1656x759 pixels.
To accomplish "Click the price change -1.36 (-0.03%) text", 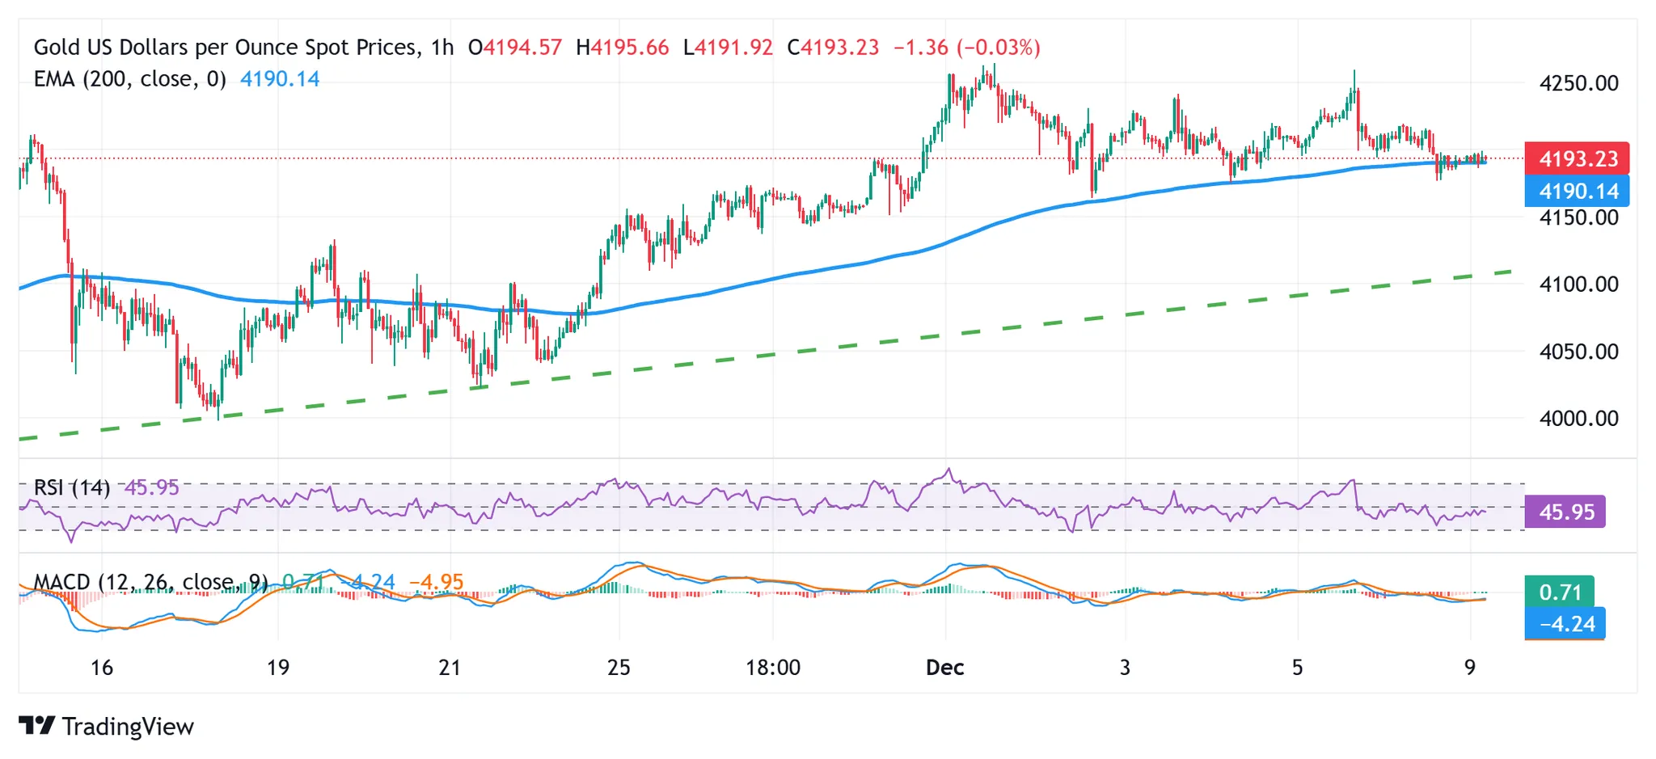I will coord(966,47).
